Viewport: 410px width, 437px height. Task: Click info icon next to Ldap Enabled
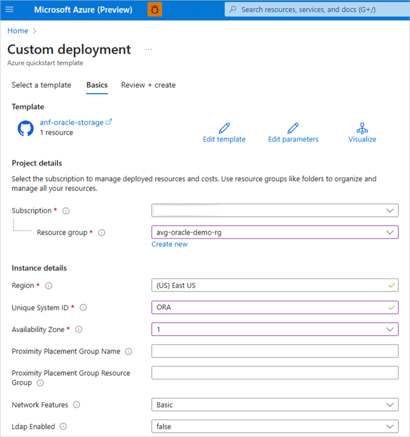pyautogui.click(x=63, y=427)
